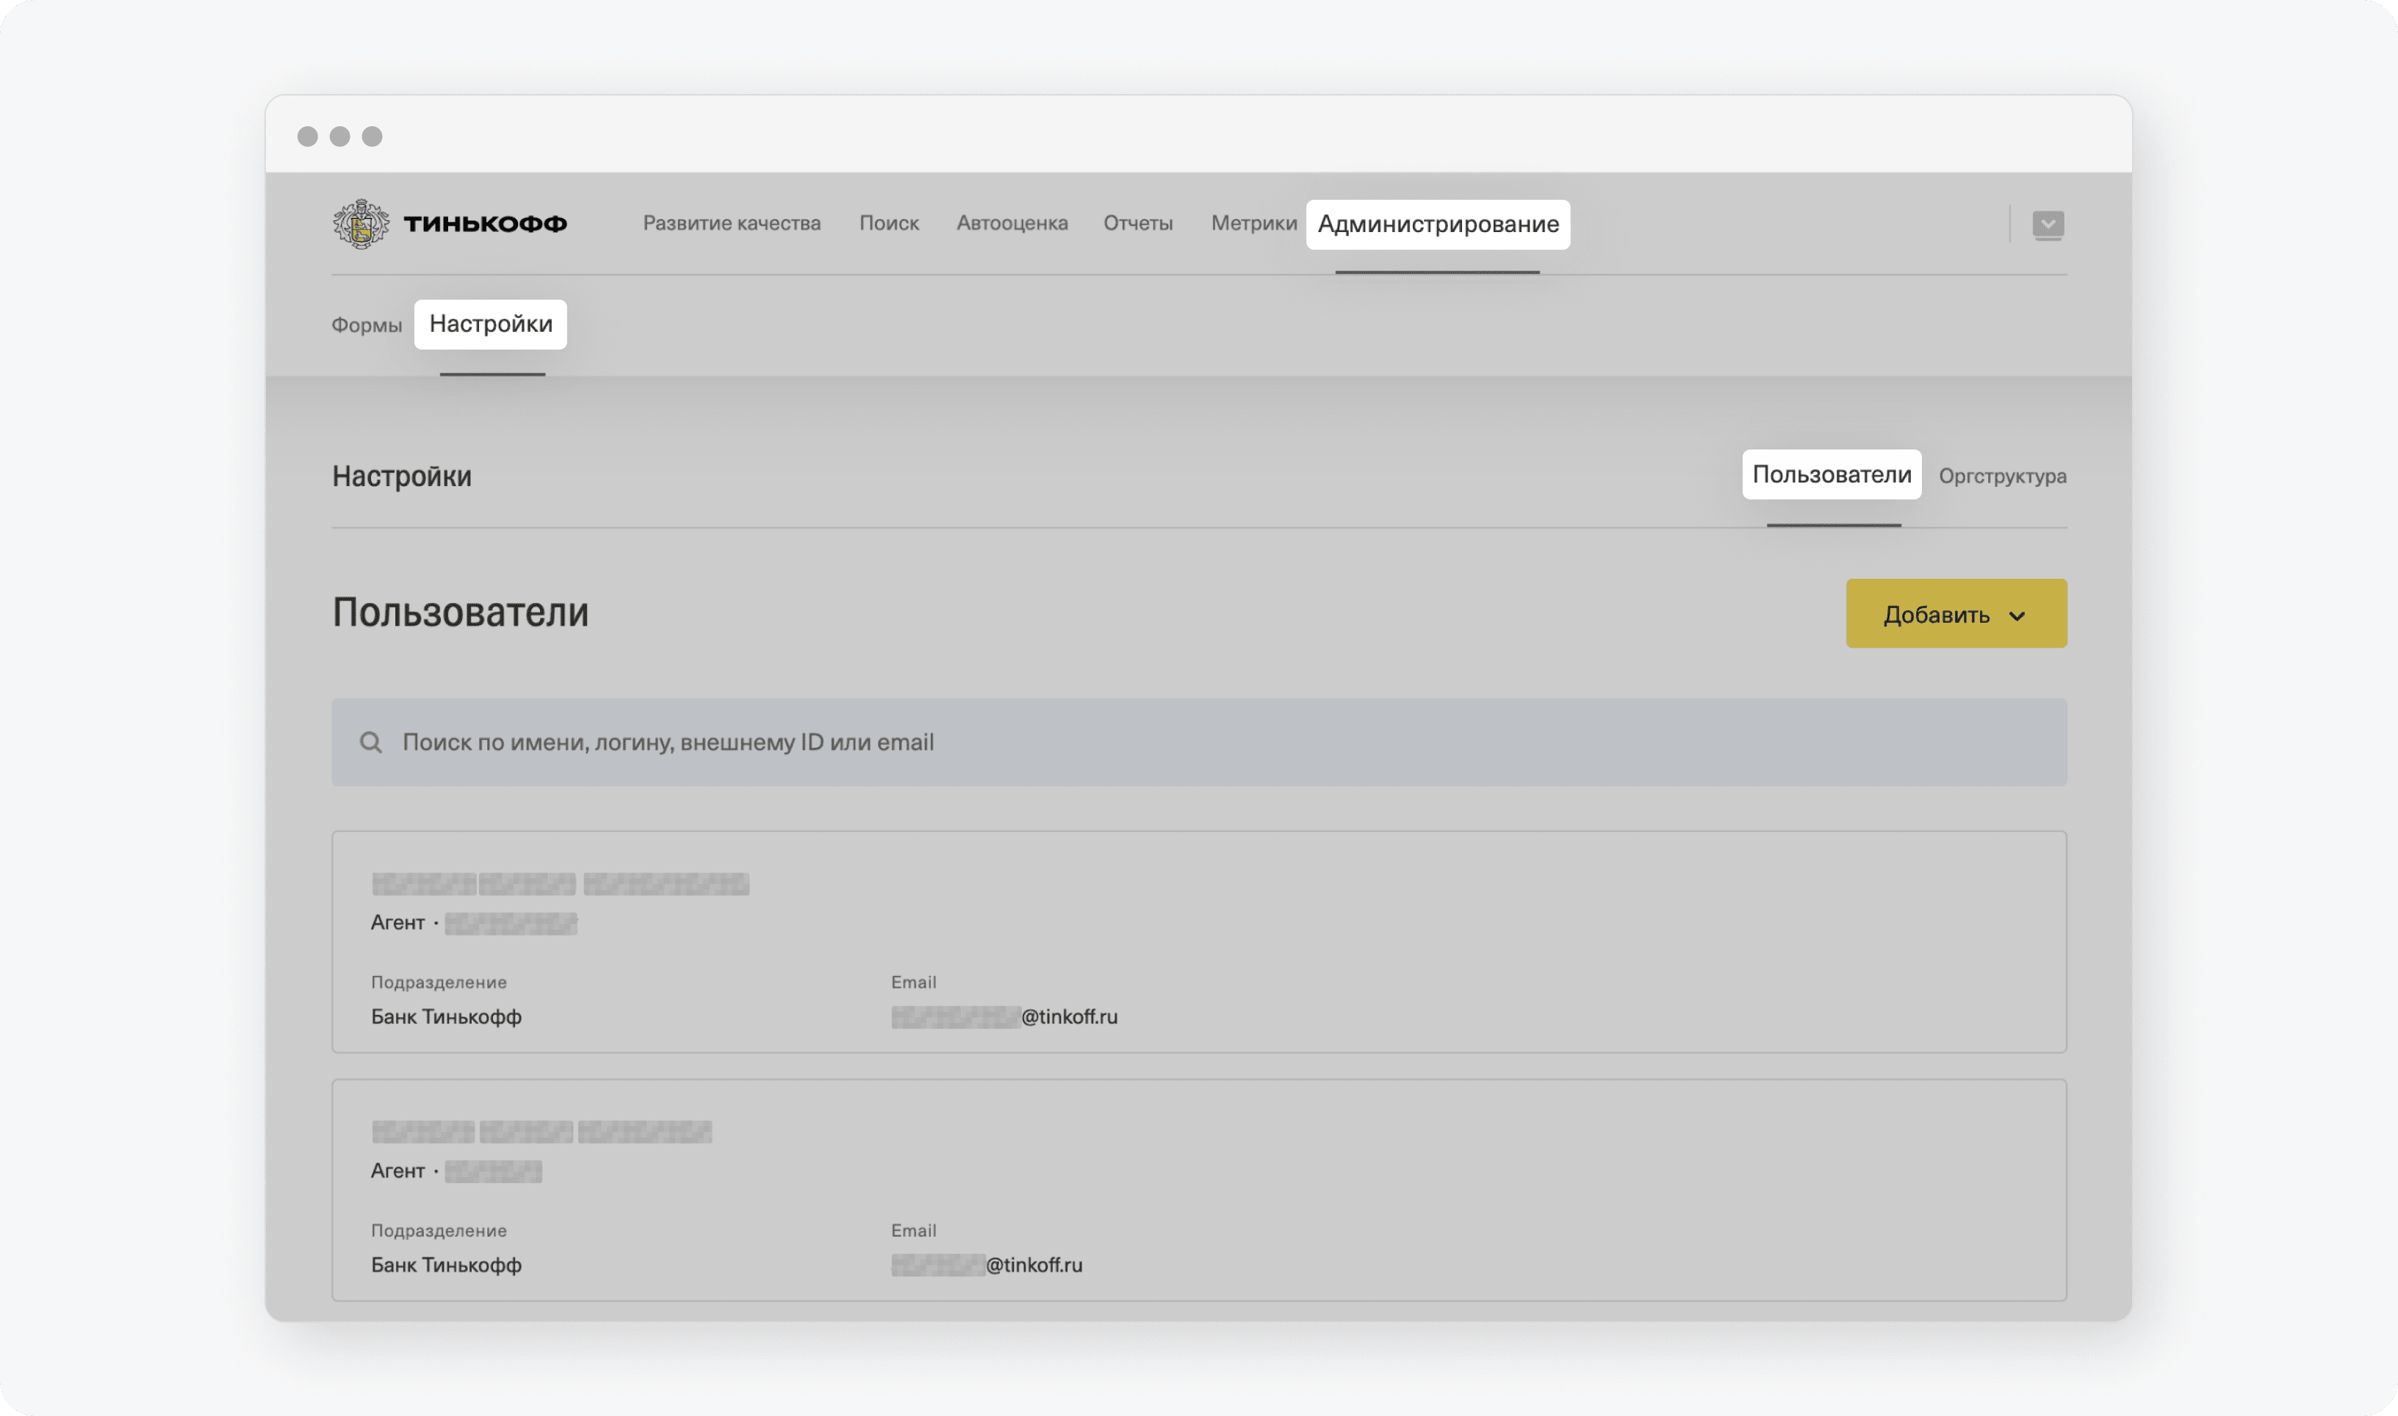Click the Администрирование navigation tab
This screenshot has height=1416, width=2398.
[1437, 223]
